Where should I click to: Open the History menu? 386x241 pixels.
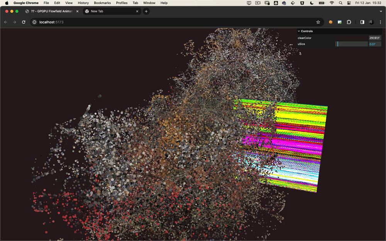point(83,3)
